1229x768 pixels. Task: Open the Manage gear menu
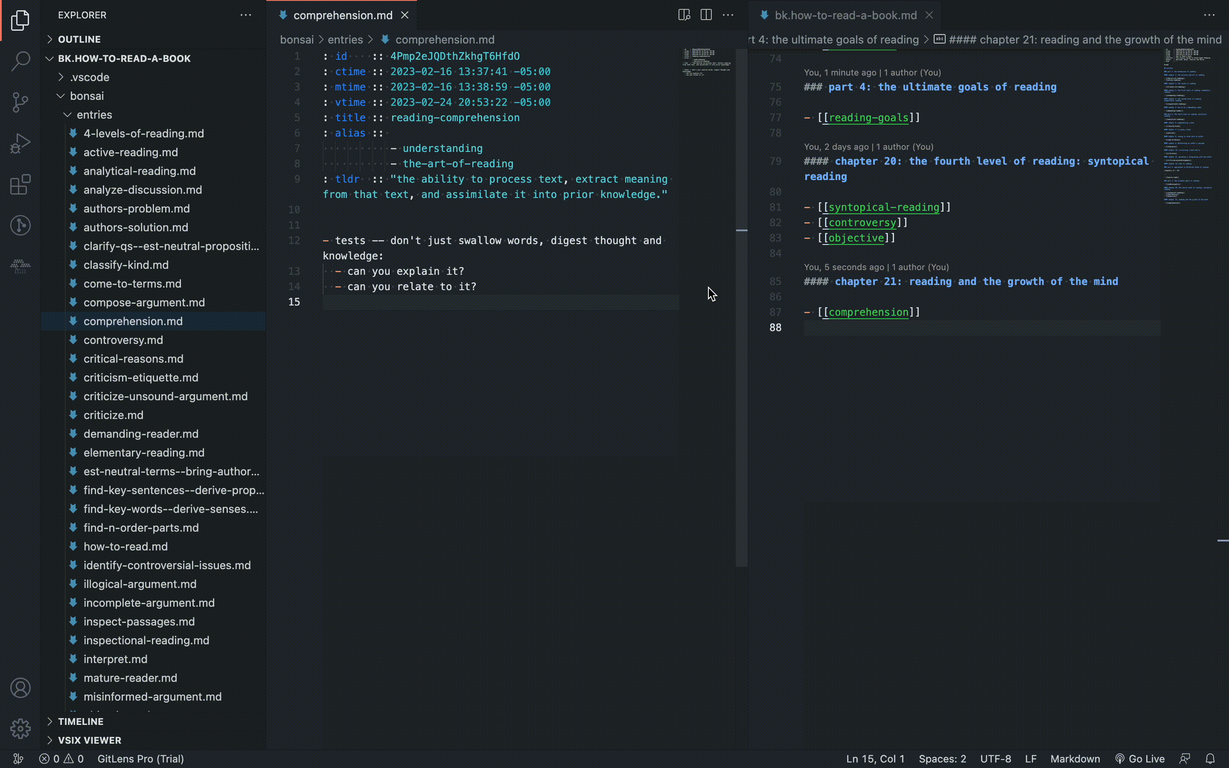[20, 728]
